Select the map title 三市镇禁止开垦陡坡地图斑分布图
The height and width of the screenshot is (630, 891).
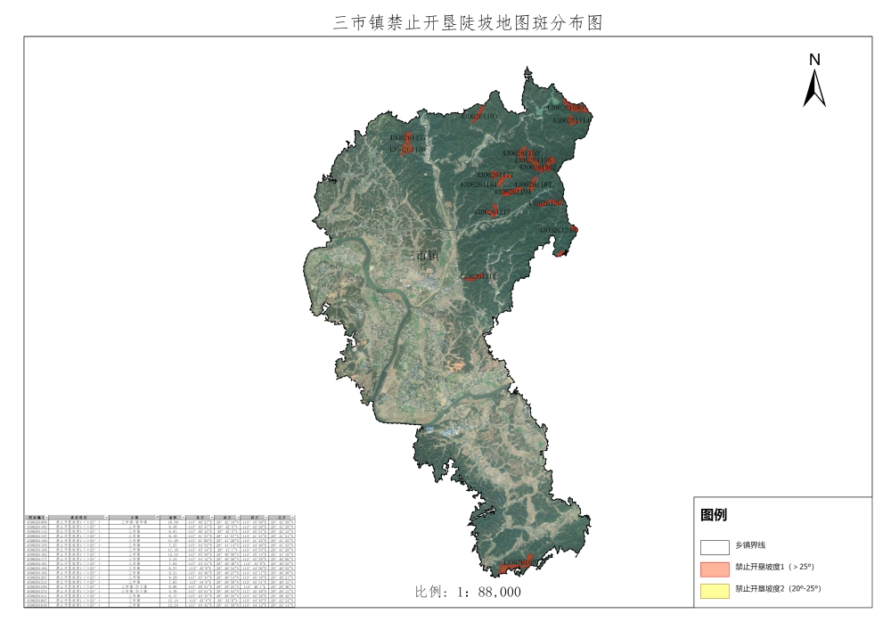[468, 22]
